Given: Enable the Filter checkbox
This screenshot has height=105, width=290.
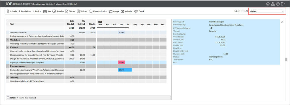Looking at the screenshot, I should [x=8, y=98].
